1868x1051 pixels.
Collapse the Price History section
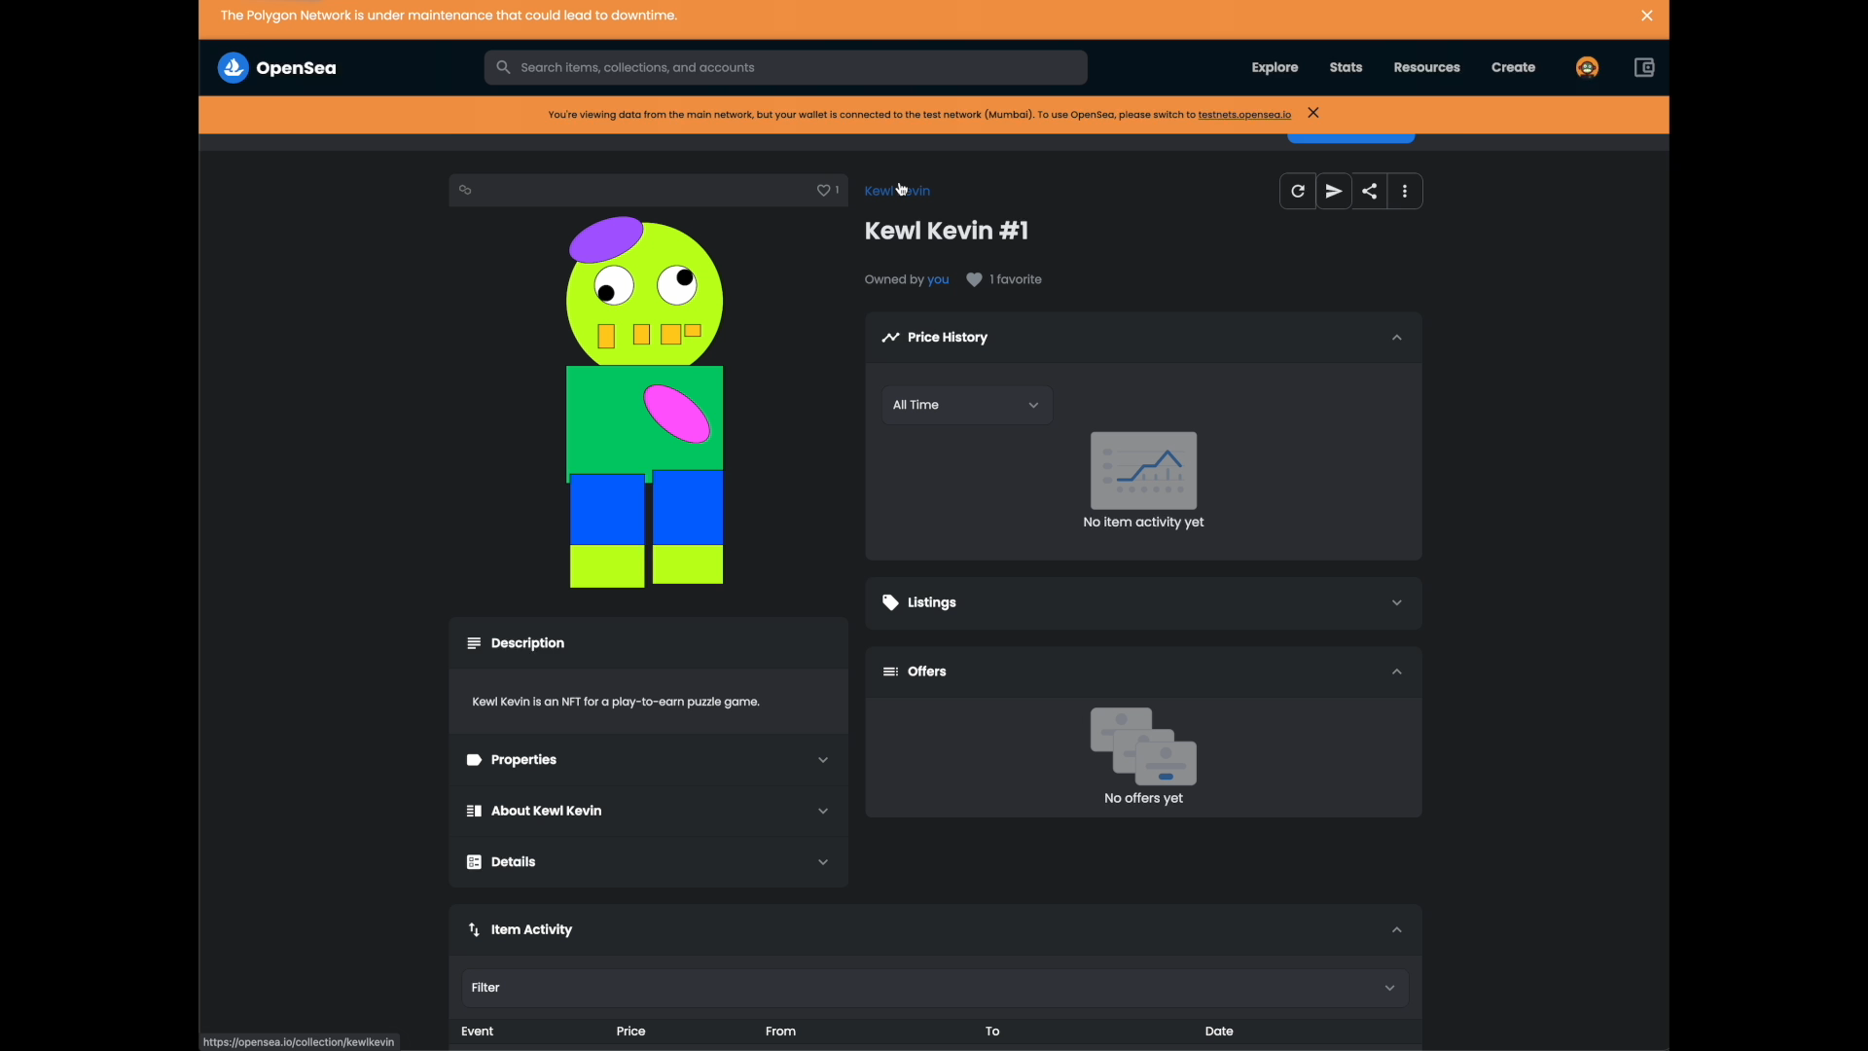pos(1143,338)
